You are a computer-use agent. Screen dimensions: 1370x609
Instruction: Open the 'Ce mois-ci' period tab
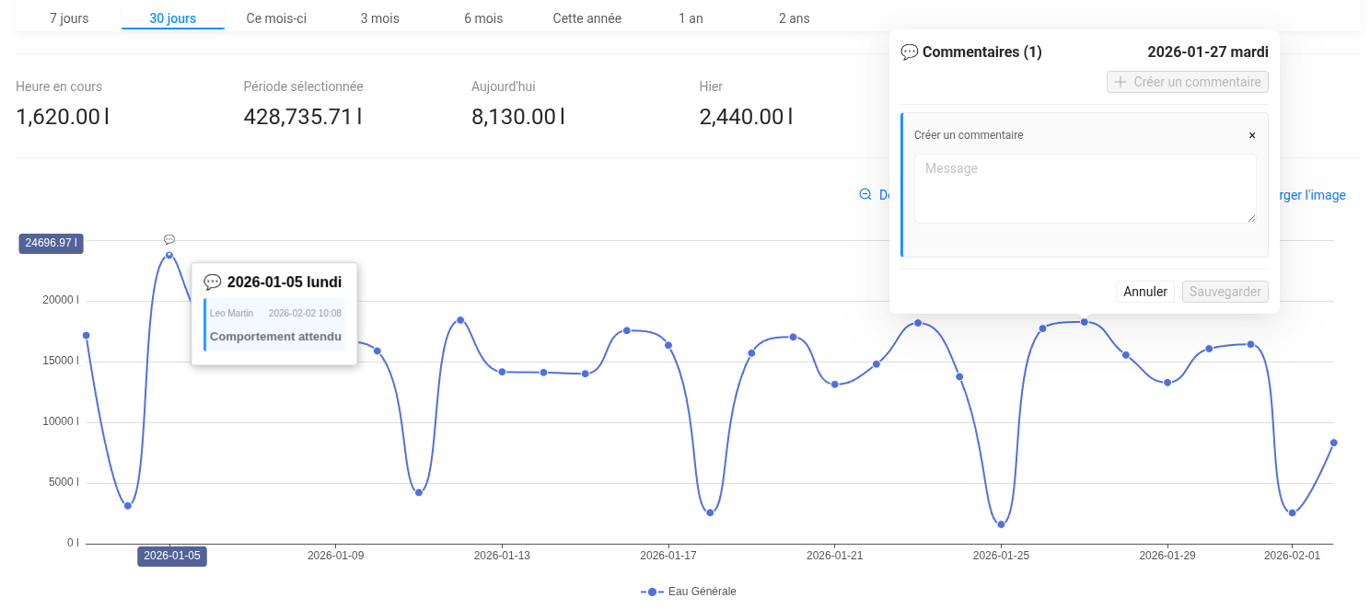[x=276, y=18]
